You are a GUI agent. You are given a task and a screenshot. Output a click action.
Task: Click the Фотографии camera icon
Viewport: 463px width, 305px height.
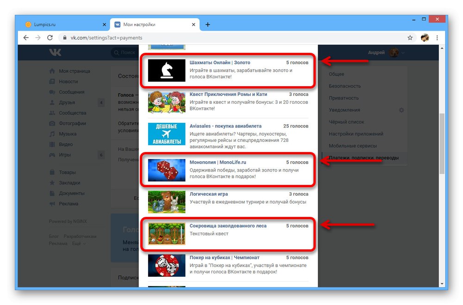click(52, 123)
